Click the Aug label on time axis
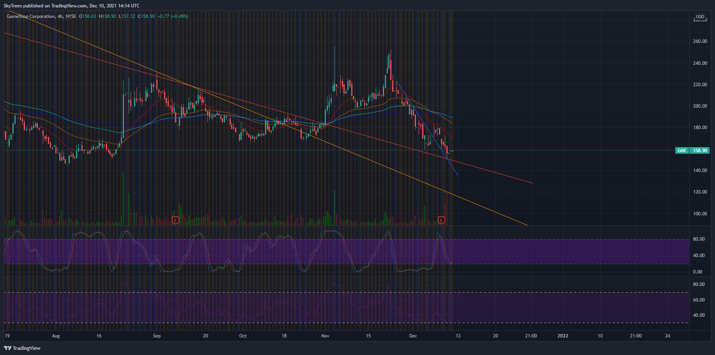The height and width of the screenshot is (355, 715). [x=56, y=336]
